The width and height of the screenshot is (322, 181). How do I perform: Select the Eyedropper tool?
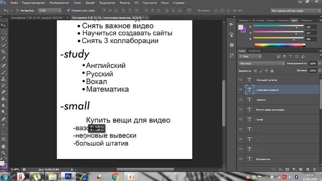click(4, 58)
